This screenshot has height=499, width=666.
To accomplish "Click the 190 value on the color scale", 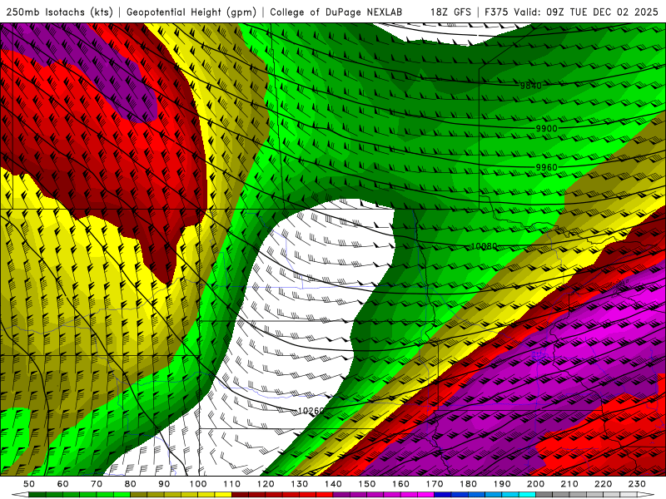I will 502,484.
